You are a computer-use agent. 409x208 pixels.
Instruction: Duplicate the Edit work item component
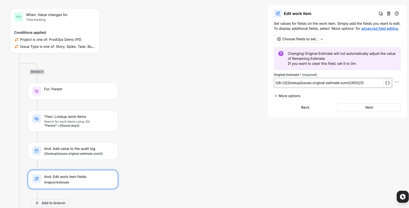pos(381,14)
